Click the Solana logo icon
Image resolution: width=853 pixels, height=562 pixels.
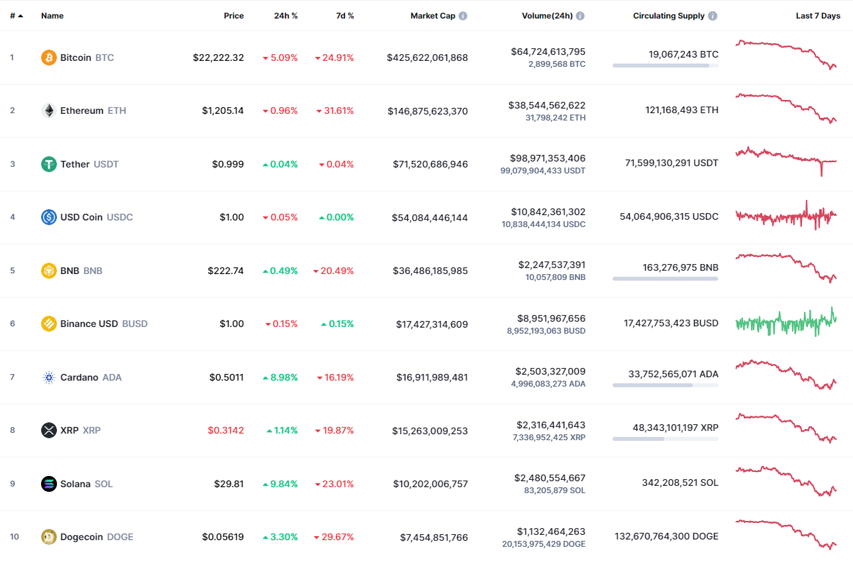pos(49,484)
